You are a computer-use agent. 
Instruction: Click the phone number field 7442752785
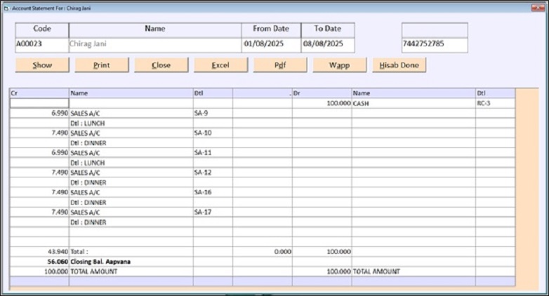[x=435, y=45]
